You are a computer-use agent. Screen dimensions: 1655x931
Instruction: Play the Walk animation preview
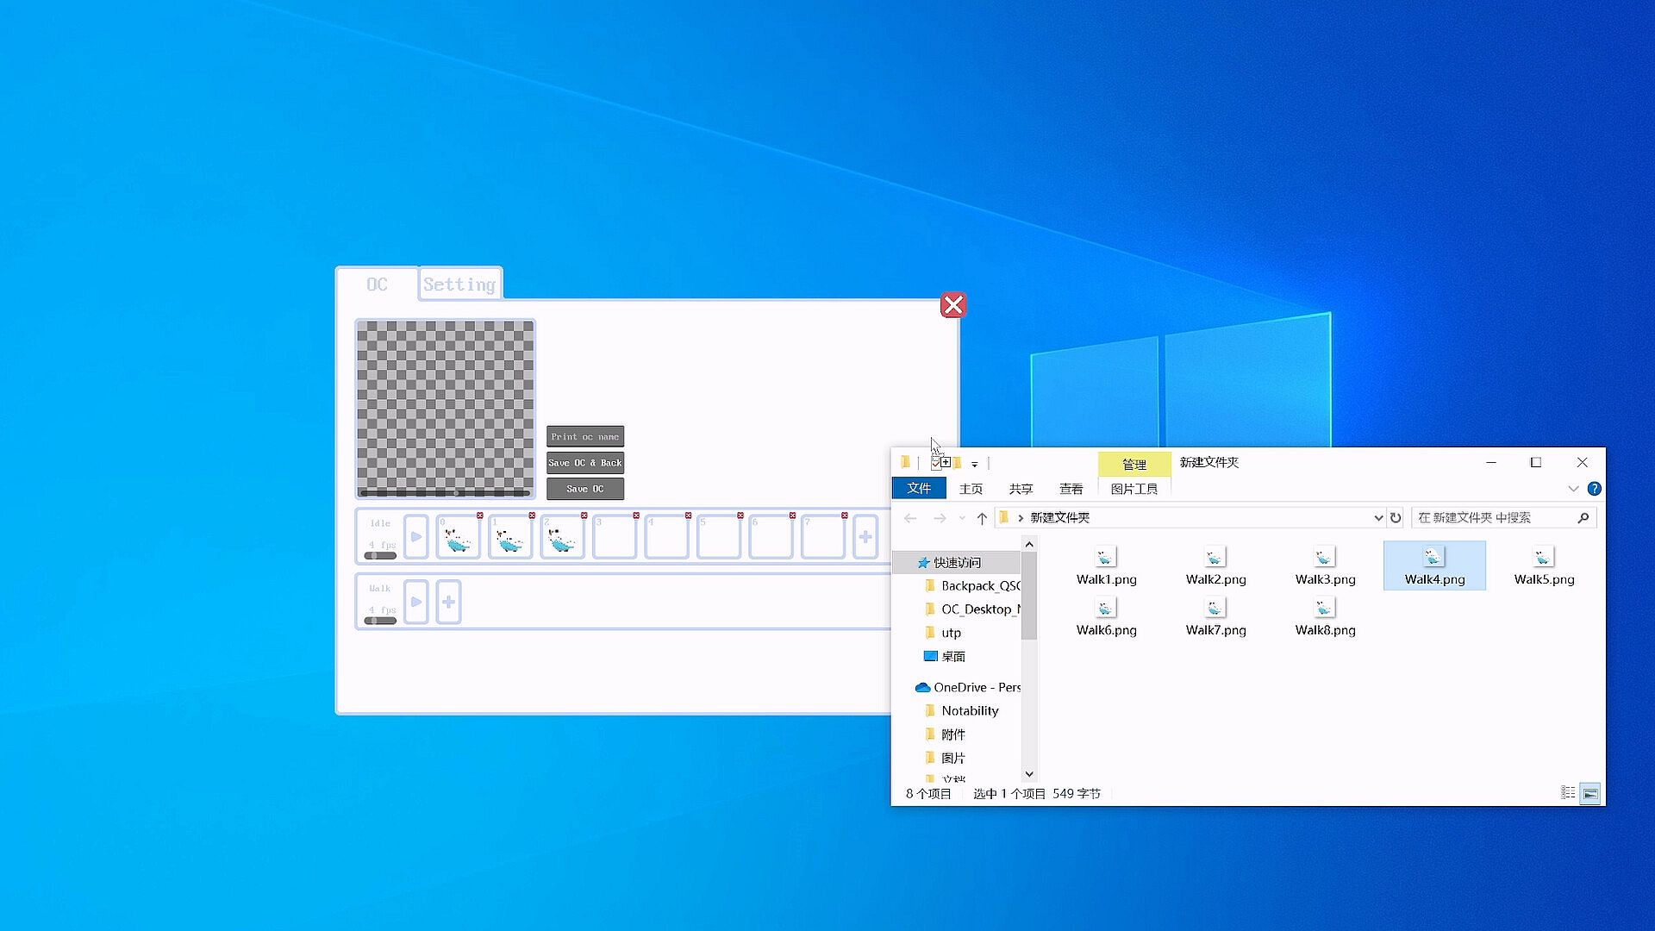coord(415,602)
